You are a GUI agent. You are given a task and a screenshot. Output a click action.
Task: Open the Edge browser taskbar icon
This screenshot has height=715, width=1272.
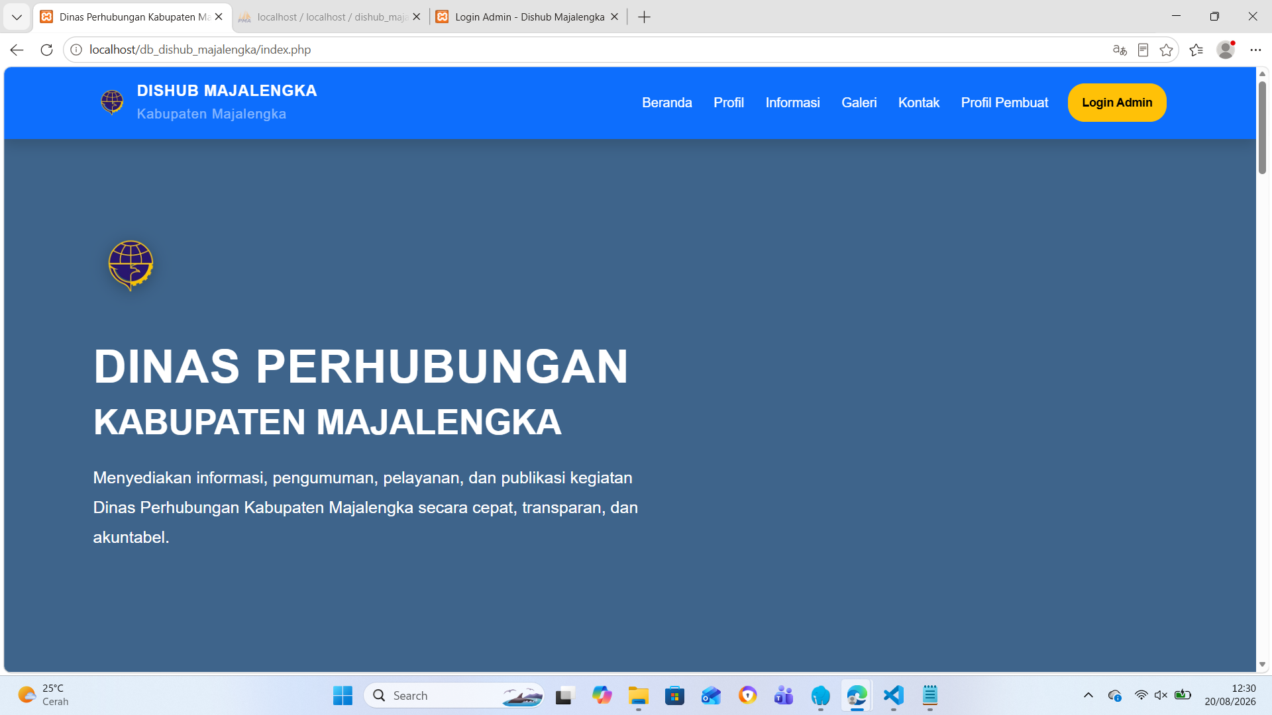(857, 695)
